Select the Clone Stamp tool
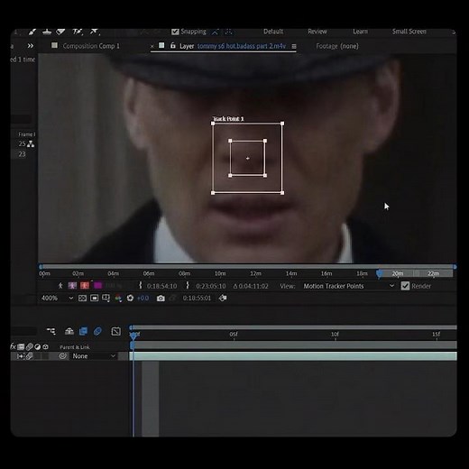 [47, 32]
